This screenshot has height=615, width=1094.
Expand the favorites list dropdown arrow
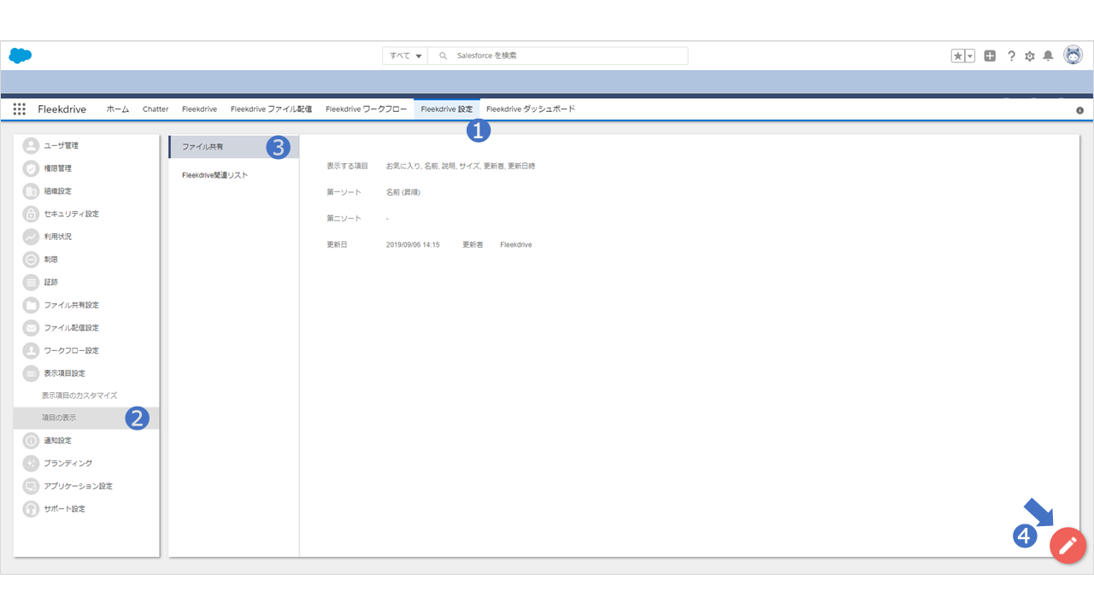970,56
